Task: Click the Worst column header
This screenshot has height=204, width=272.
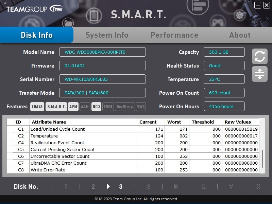Action: click(177, 122)
